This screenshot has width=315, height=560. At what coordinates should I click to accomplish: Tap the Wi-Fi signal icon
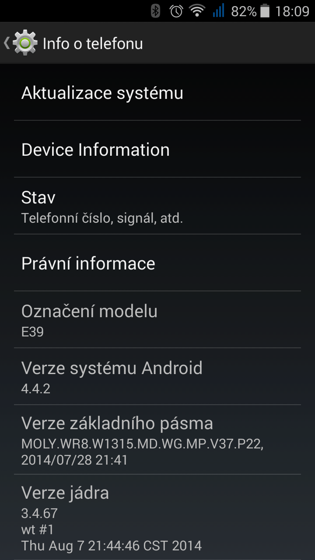pyautogui.click(x=197, y=11)
